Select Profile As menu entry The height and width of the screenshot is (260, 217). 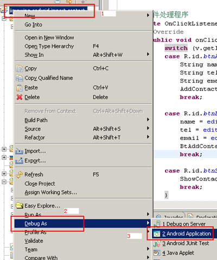(x=83, y=232)
